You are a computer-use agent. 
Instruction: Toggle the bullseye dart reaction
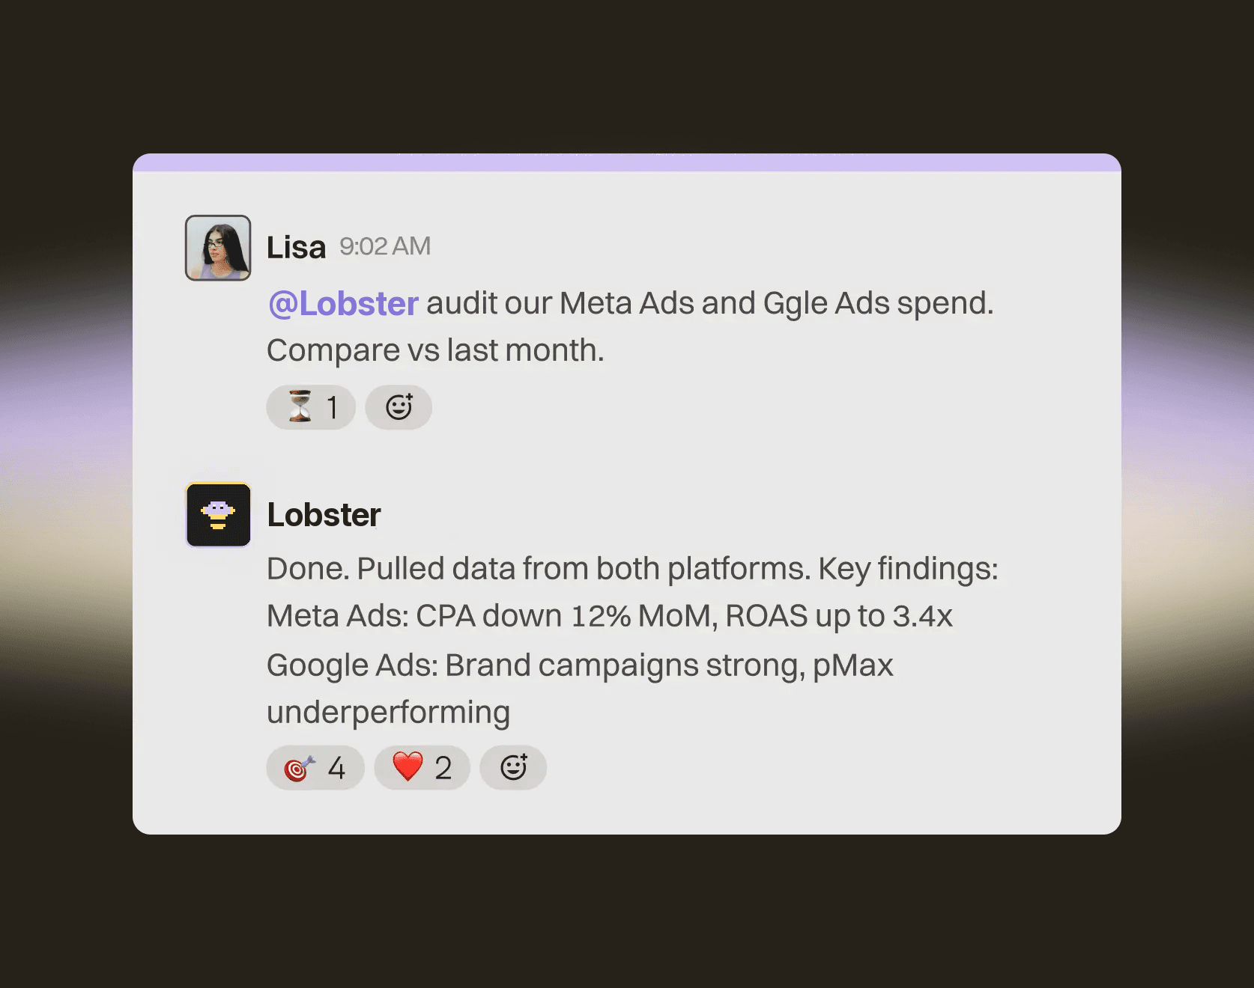click(x=315, y=767)
